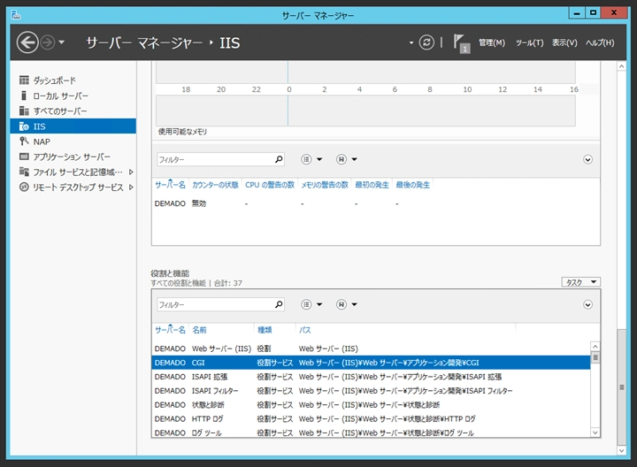
Task: Select the HTTP ログ row
Action: pyautogui.click(x=371, y=418)
